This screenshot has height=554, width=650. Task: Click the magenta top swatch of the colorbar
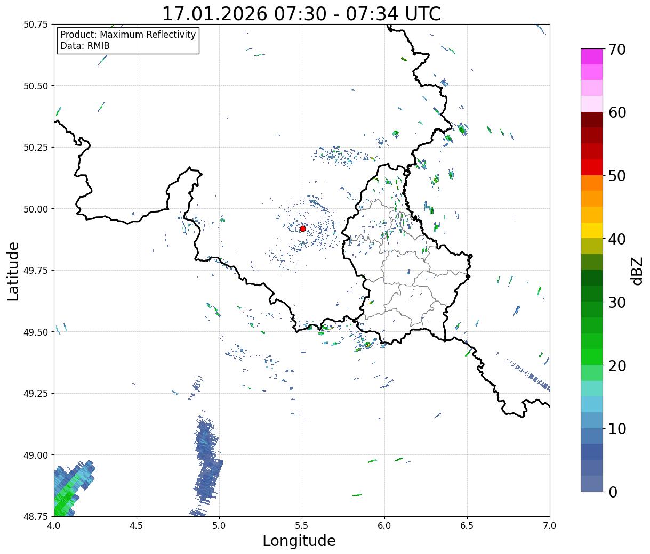(x=592, y=56)
